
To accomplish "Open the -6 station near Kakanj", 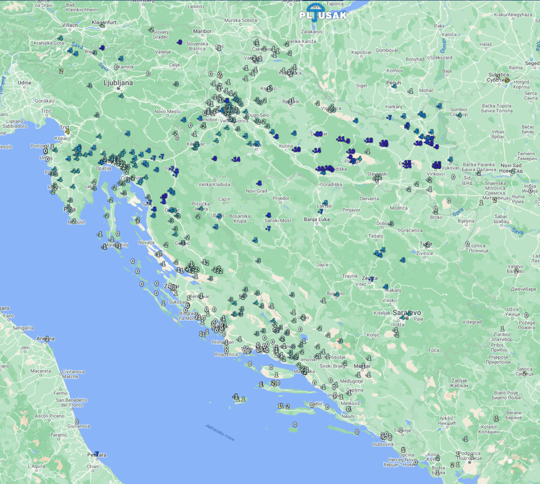I will [386, 287].
